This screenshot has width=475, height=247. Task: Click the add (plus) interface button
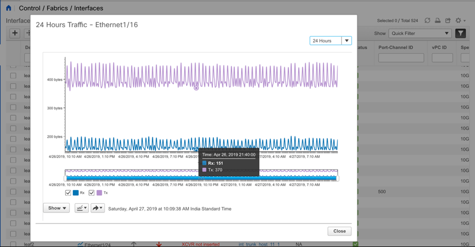[x=15, y=33]
